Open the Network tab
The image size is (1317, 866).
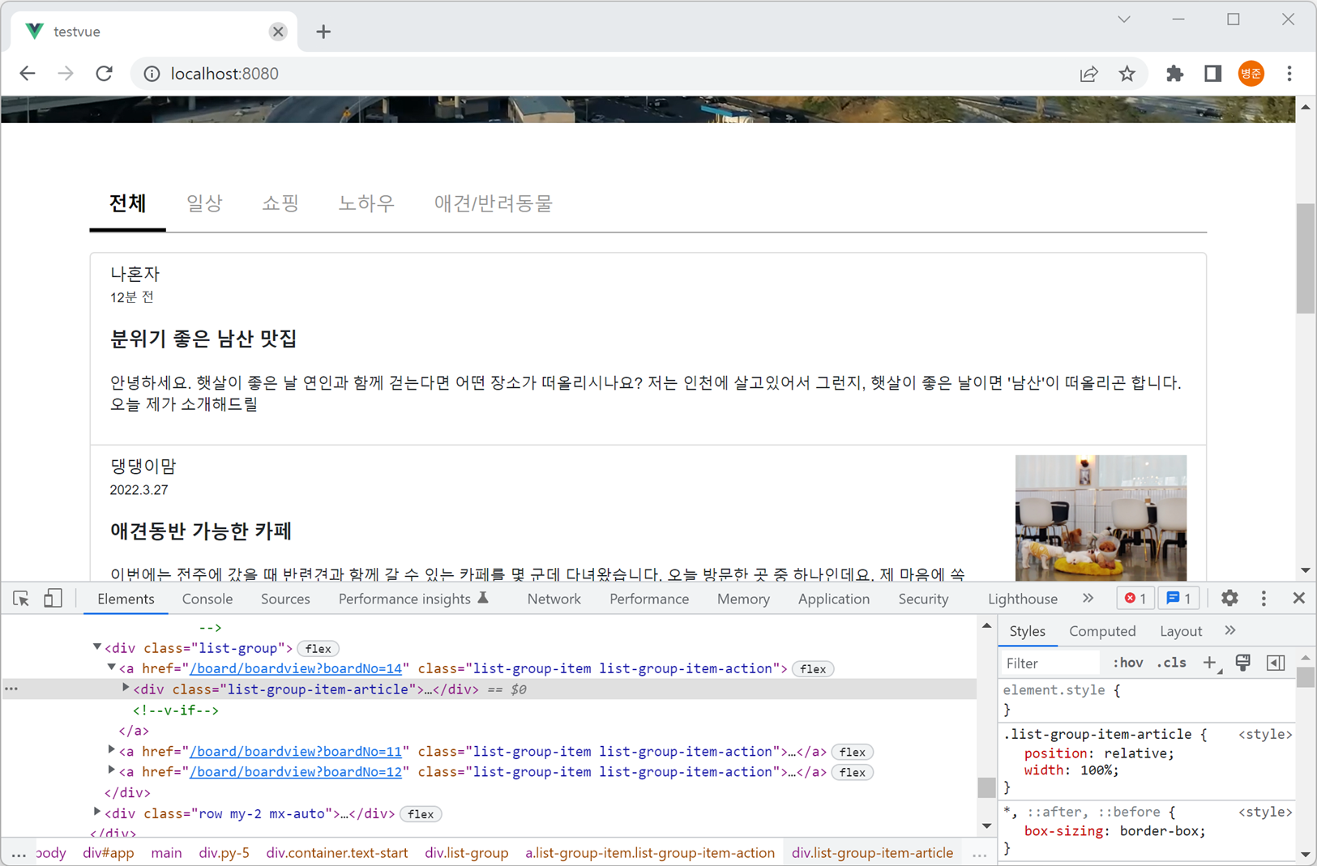pos(554,599)
